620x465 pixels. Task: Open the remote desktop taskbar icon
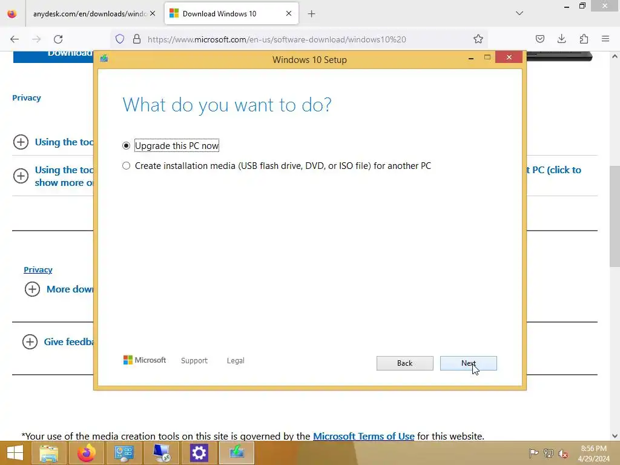pos(161,453)
